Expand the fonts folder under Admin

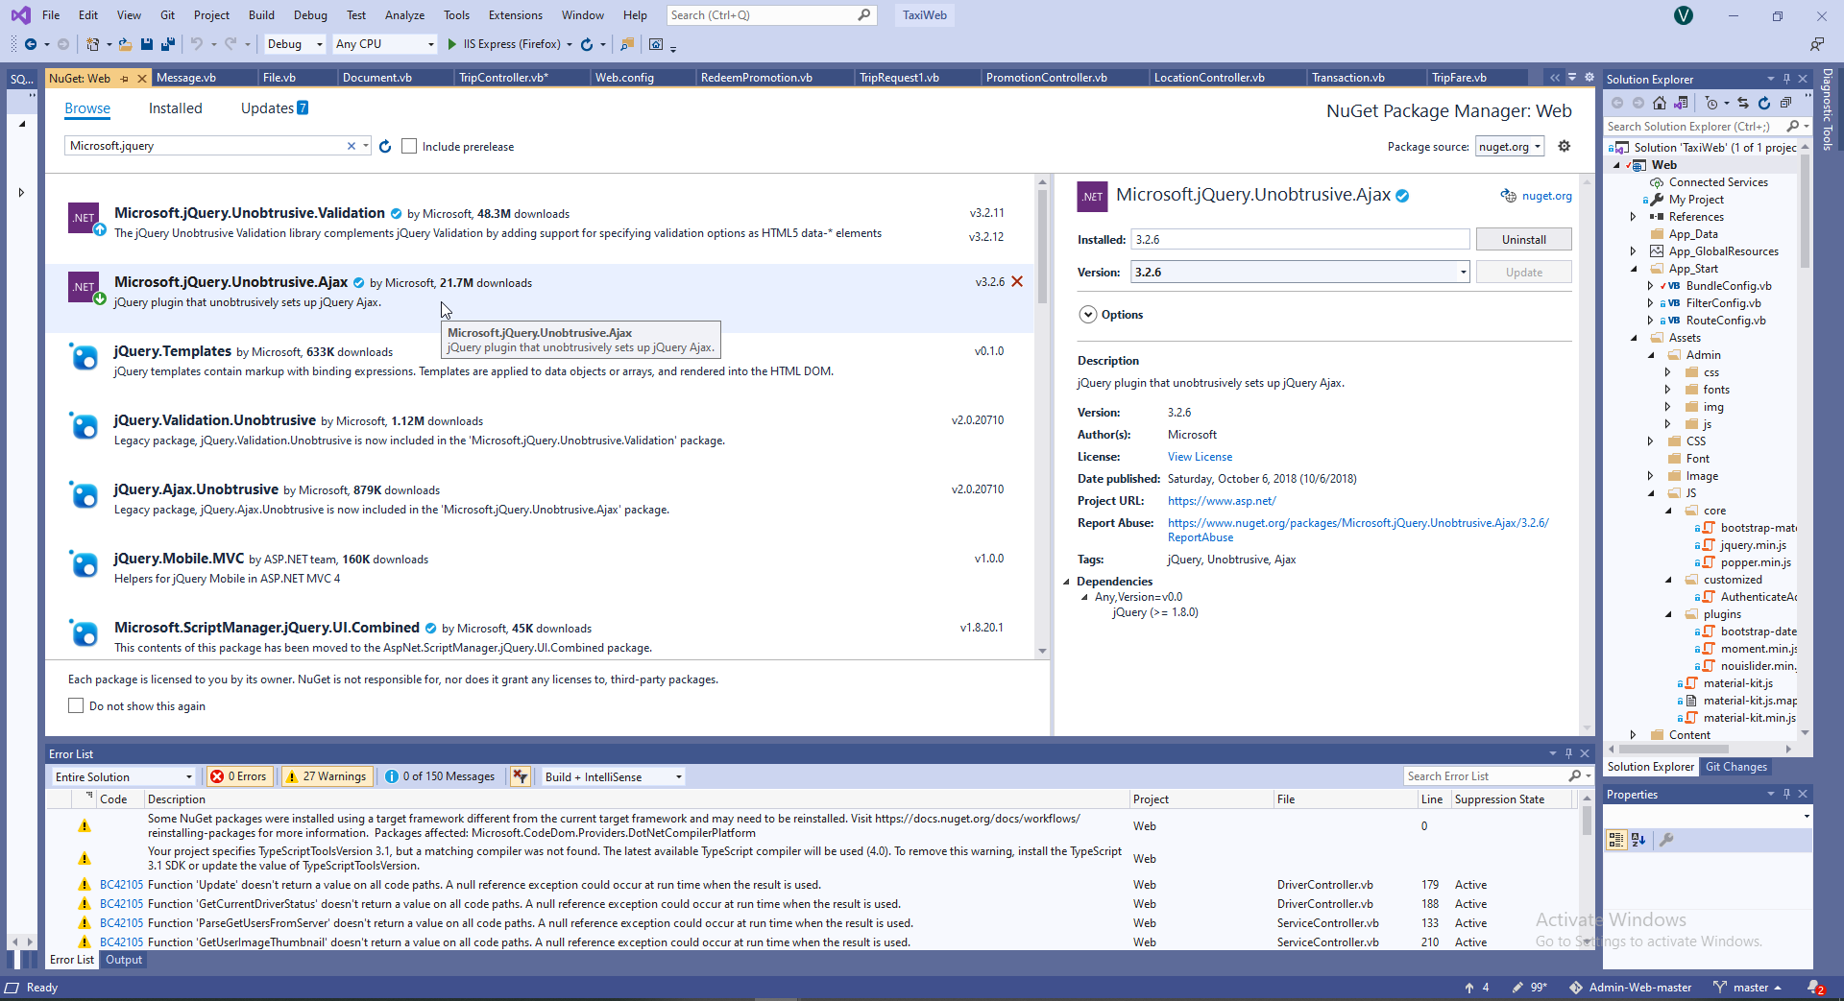1667,390
